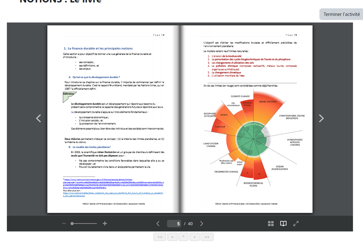This screenshot has height=242, width=363.
Task: Zoom out using the minus icon
Action: (x=64, y=223)
